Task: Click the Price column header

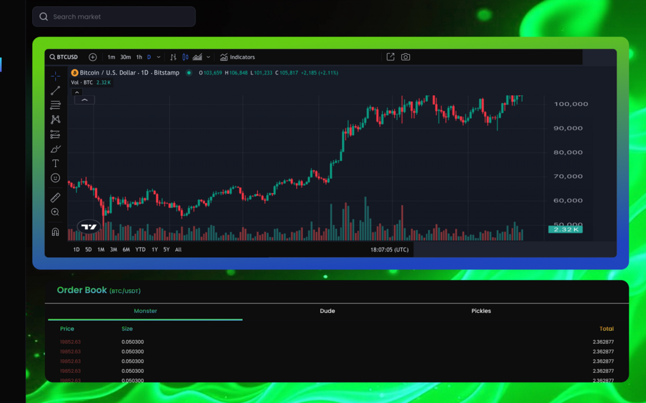Action: [x=67, y=329]
